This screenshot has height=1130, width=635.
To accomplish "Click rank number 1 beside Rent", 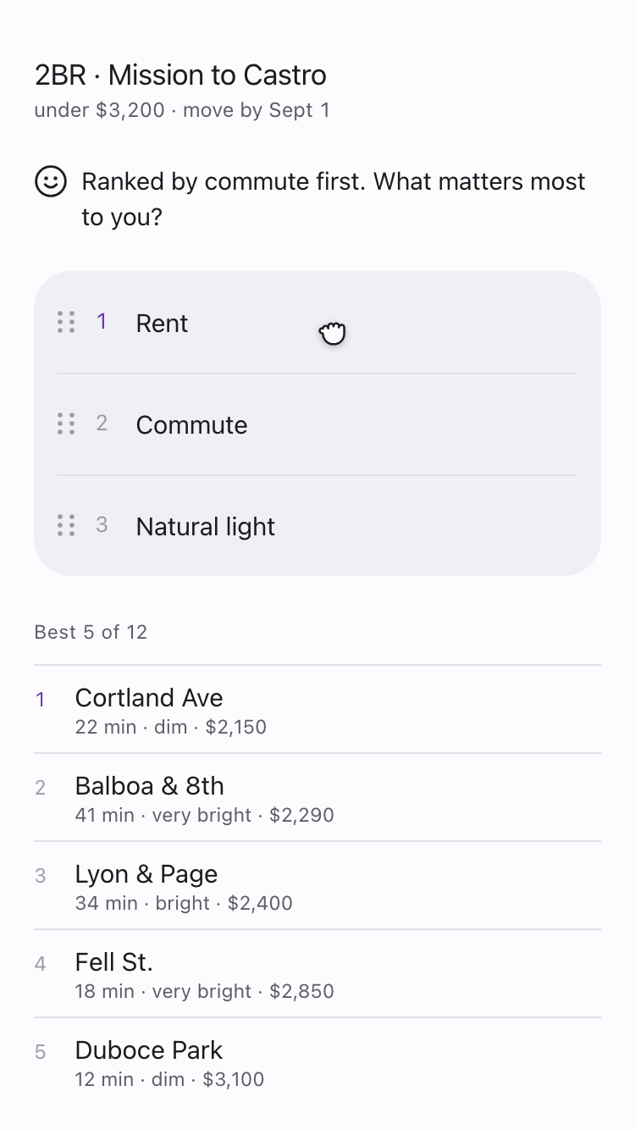I will [x=102, y=322].
